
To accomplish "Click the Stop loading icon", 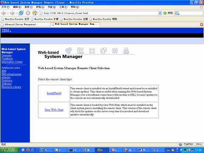I will [28, 13].
